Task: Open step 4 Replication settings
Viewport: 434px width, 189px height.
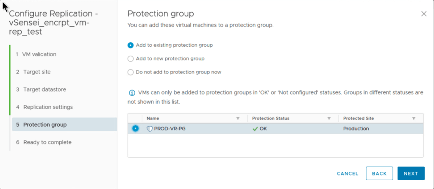Action: (47, 107)
